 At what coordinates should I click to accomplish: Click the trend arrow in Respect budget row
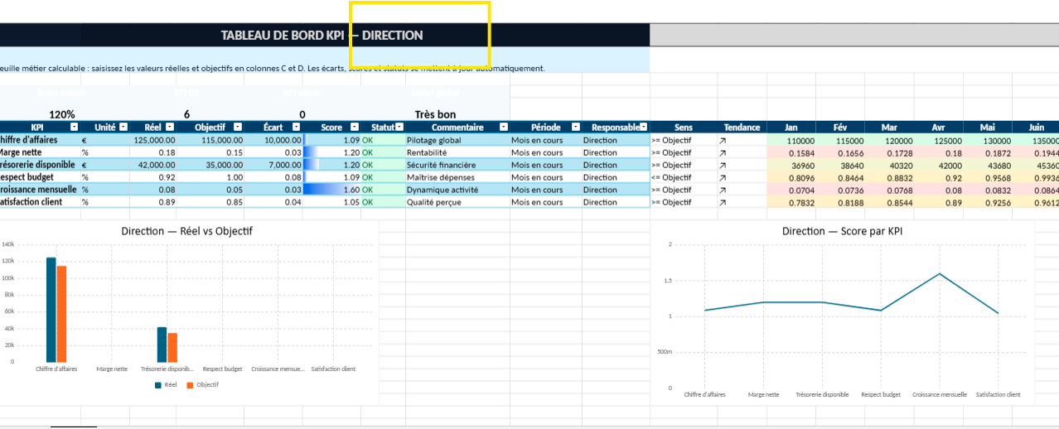[x=722, y=178]
